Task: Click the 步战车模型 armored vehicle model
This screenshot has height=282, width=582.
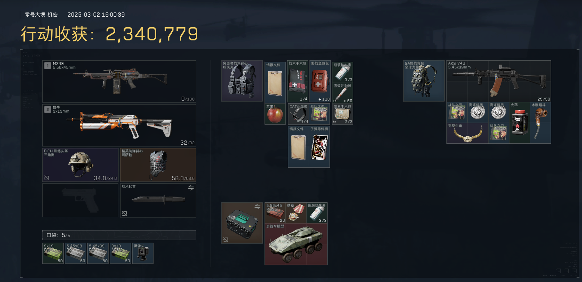Action: click(296, 244)
